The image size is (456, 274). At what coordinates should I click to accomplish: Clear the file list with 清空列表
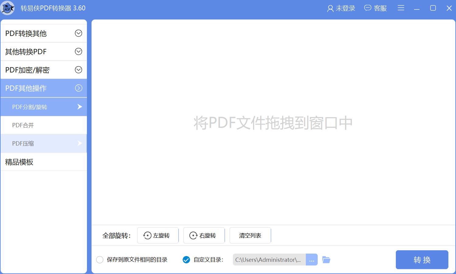click(x=250, y=235)
